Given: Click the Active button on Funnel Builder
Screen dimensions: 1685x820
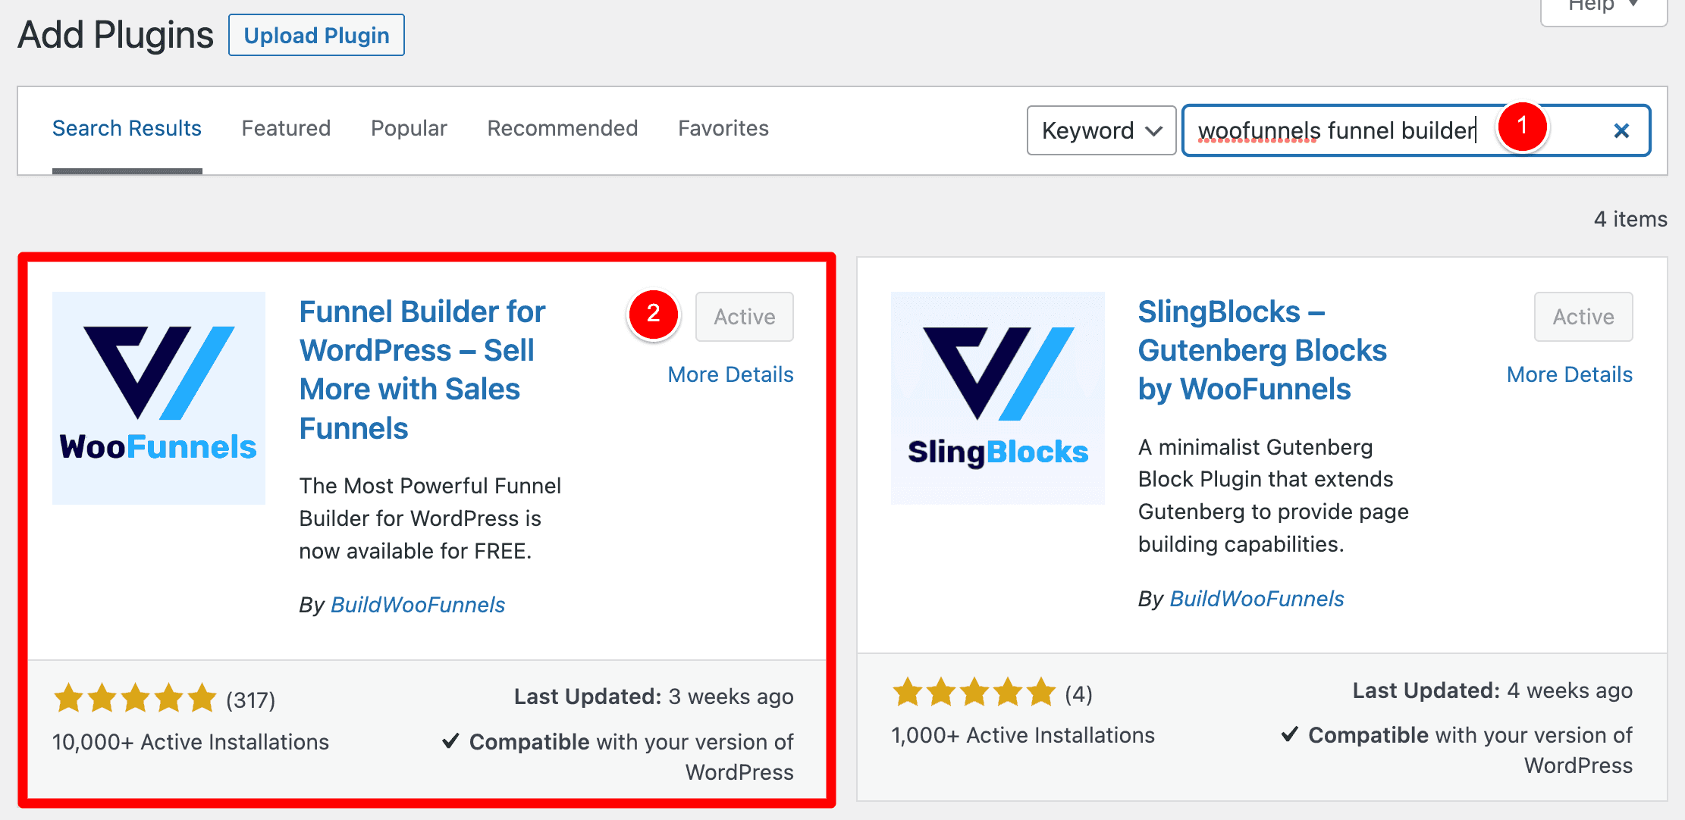Looking at the screenshot, I should 745,317.
